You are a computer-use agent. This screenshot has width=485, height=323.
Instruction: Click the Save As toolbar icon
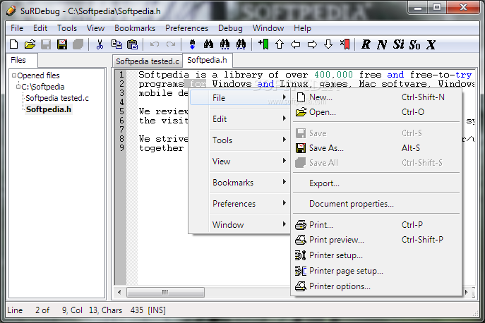pos(62,44)
